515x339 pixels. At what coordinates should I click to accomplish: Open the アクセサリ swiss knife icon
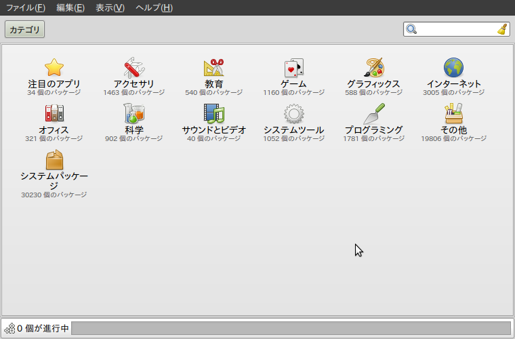tap(134, 67)
